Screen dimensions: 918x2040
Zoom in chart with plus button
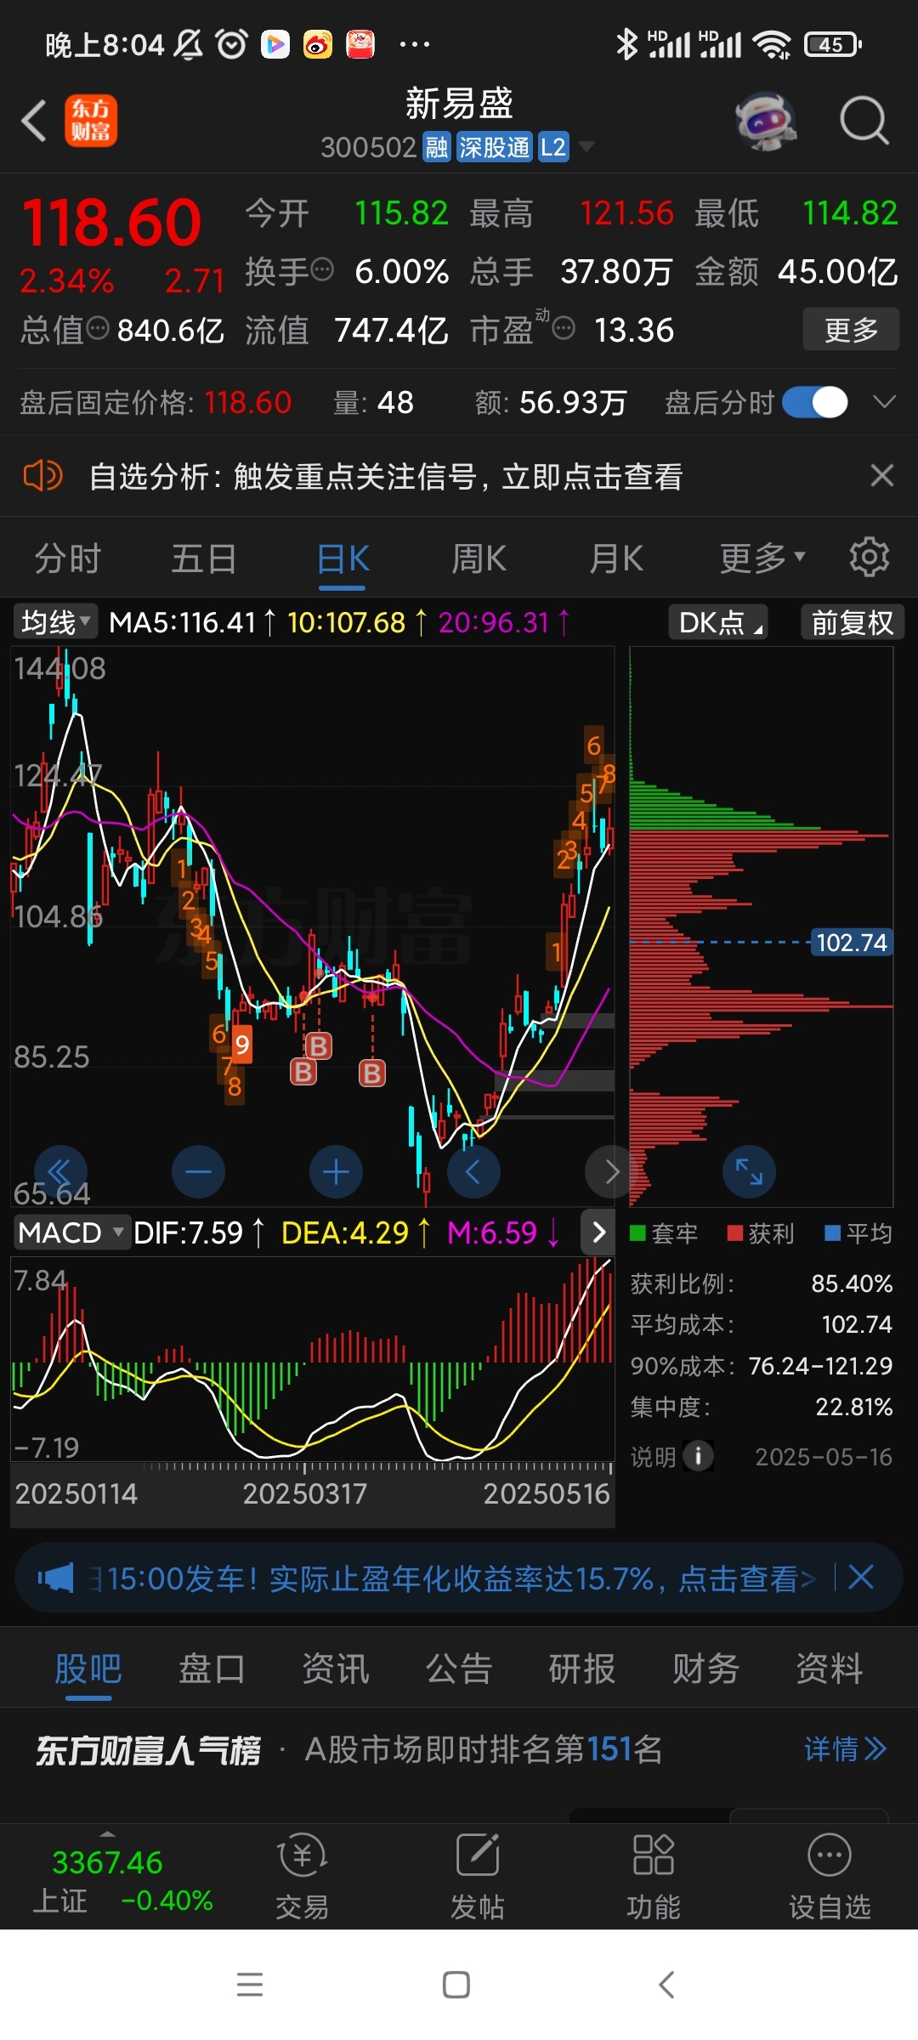tap(336, 1172)
